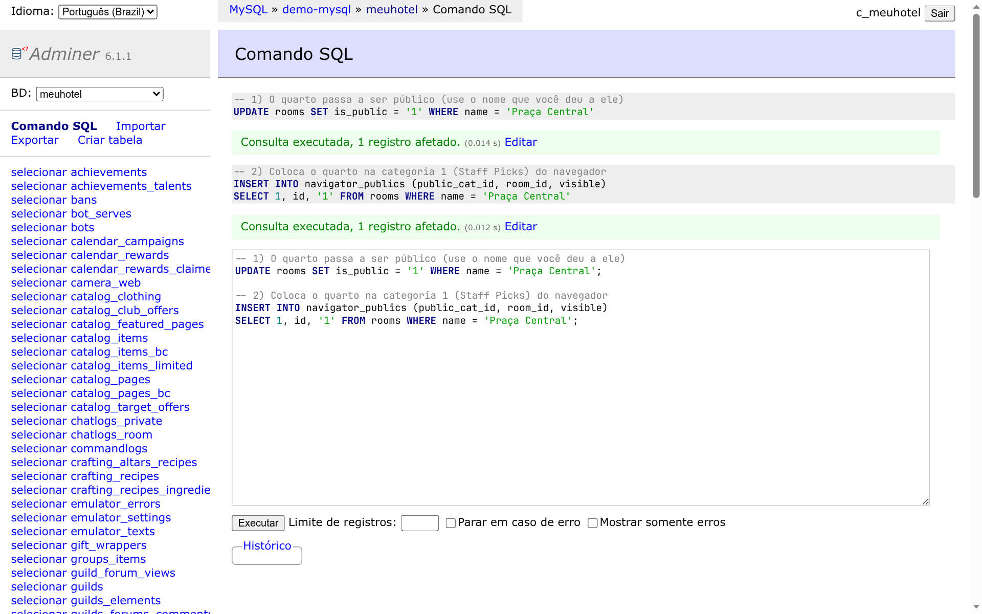Open selecionar achievements table link

tap(79, 172)
